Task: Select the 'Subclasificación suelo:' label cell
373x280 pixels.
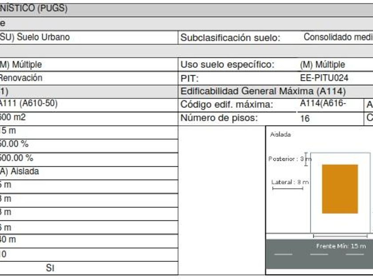Action: [230, 38]
